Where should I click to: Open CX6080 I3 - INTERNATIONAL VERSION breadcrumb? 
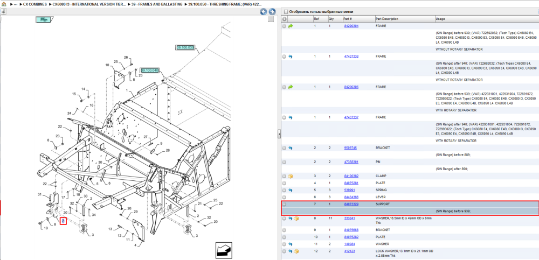[x=89, y=4]
